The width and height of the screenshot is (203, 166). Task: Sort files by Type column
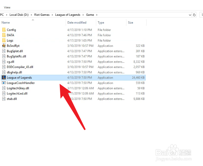[x=101, y=23]
